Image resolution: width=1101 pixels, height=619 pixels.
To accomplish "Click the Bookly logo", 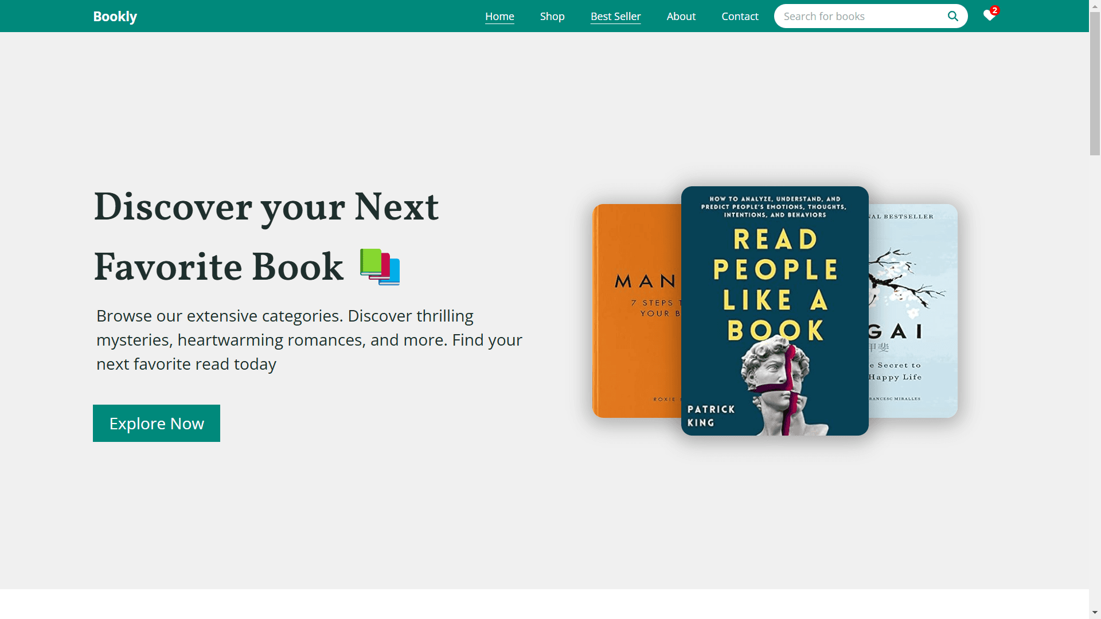I will point(115,16).
